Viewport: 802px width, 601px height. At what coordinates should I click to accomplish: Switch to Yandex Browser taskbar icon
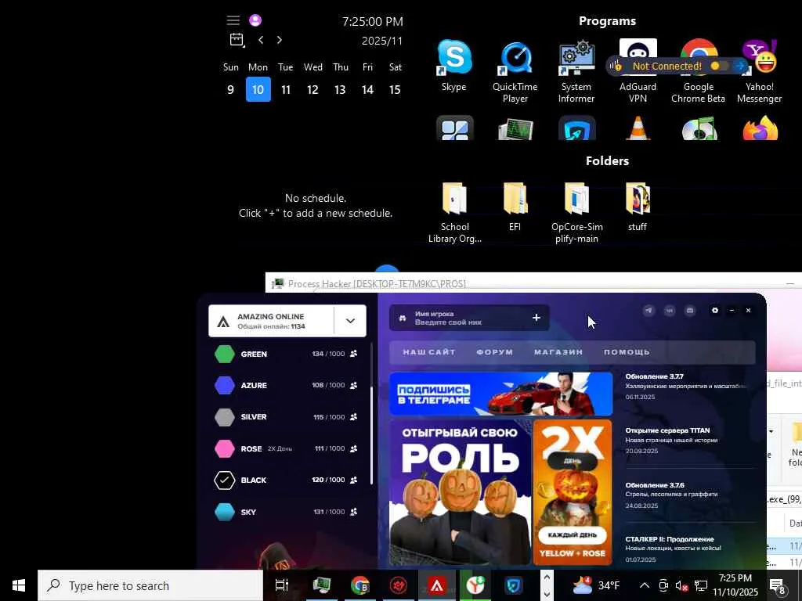pyautogui.click(x=475, y=585)
